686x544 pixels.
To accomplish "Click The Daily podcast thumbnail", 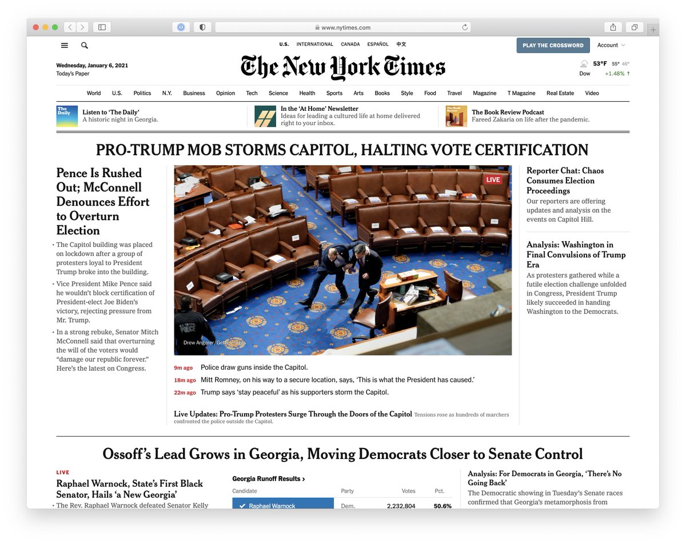I will coord(67,116).
